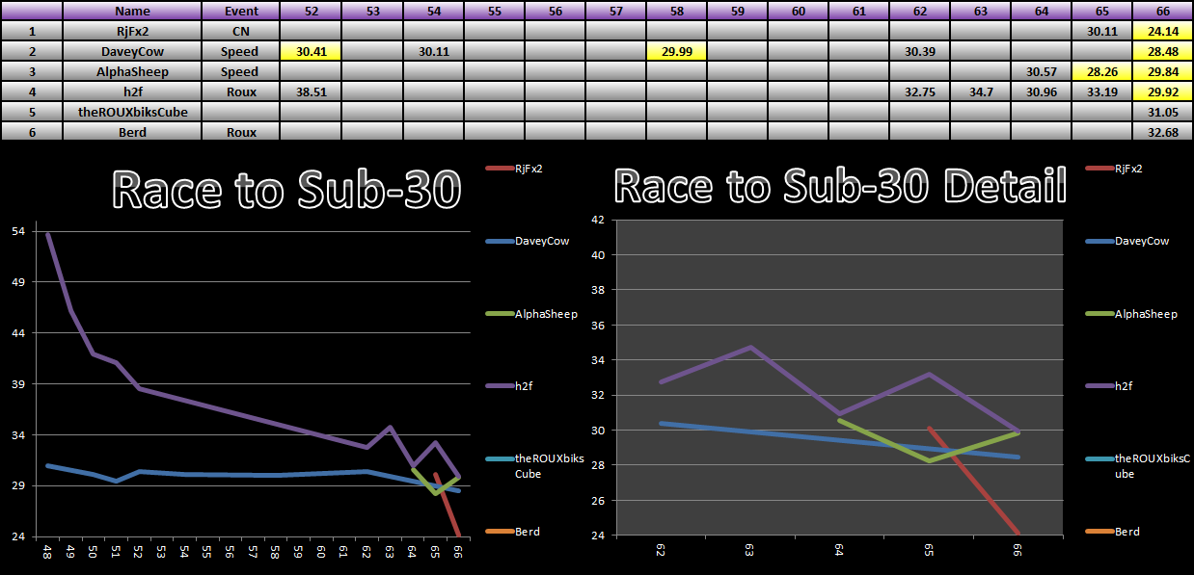Select the Name column header

pyautogui.click(x=132, y=11)
